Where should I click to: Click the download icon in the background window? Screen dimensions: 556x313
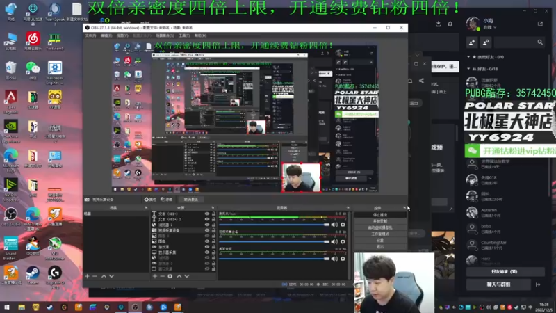[439, 24]
